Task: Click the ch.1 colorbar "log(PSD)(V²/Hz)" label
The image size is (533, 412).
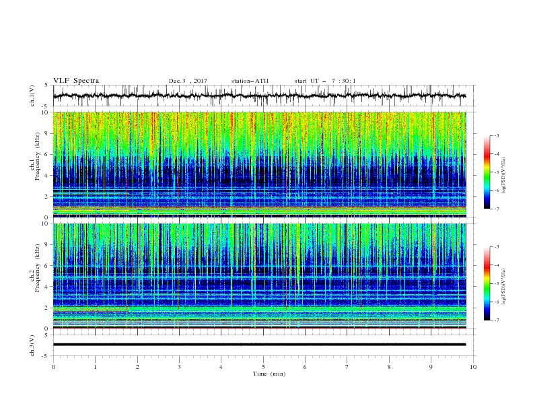Action: pos(504,176)
